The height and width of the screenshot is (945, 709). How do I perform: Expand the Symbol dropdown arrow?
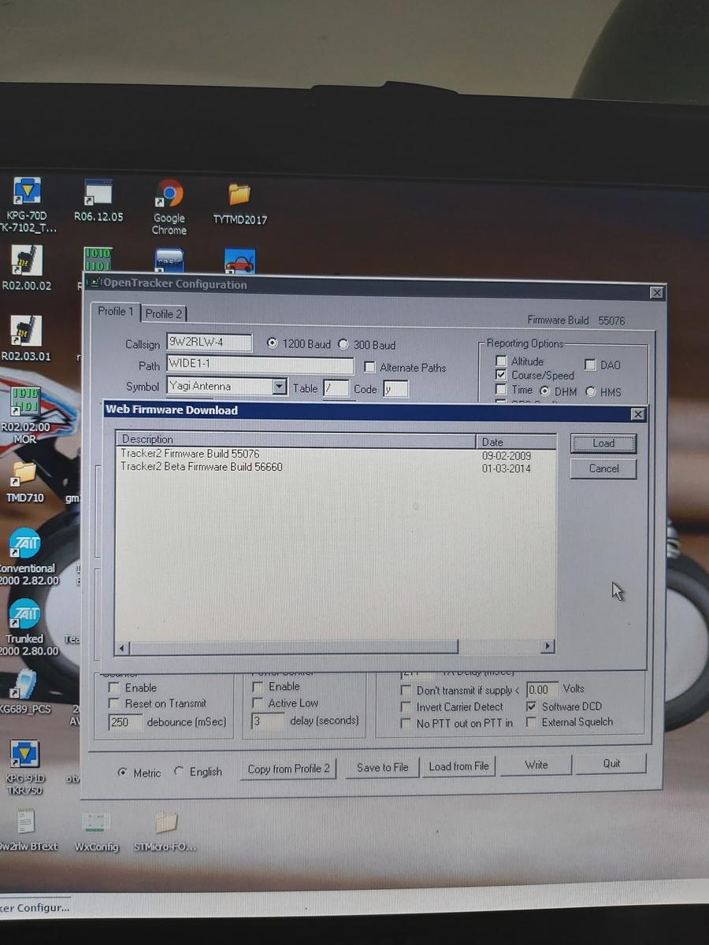click(279, 387)
